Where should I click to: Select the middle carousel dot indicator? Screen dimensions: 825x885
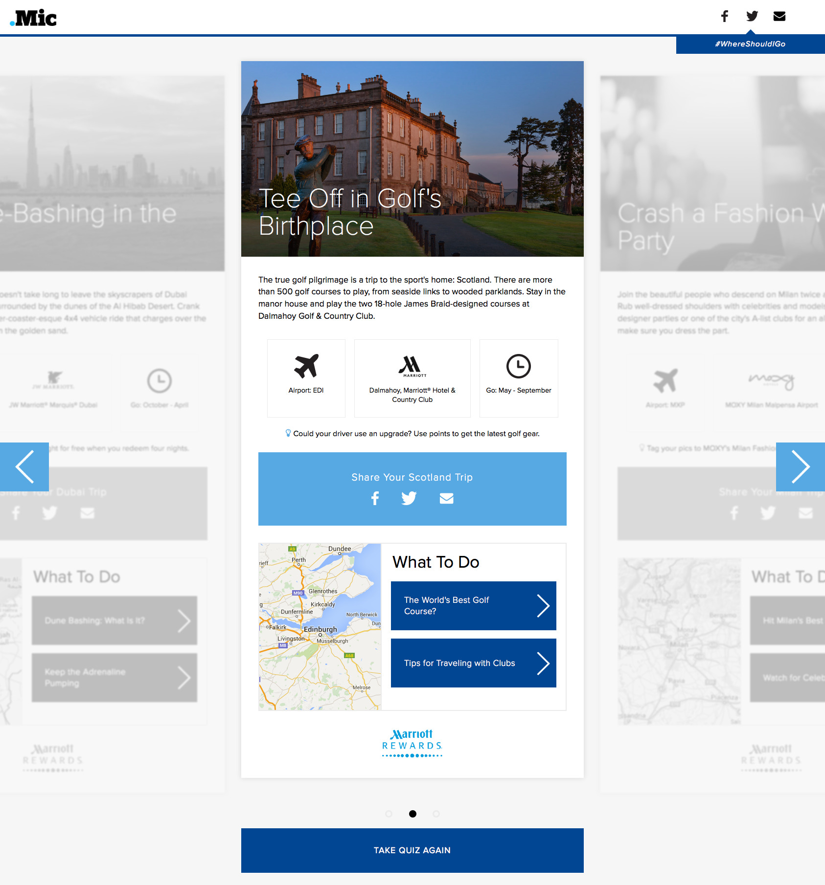point(412,814)
